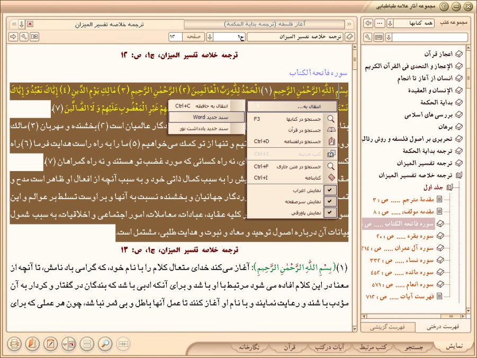Click the page layout icon in bottom toolbar

[87, 344]
